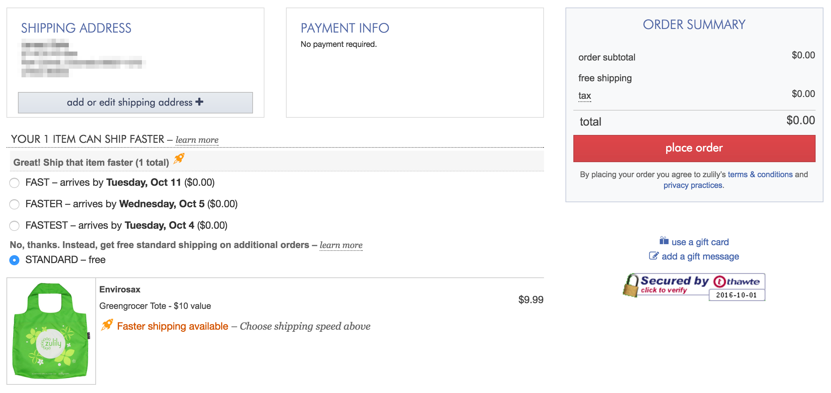Click use a gift card link
The width and height of the screenshot is (831, 393).
coord(700,242)
